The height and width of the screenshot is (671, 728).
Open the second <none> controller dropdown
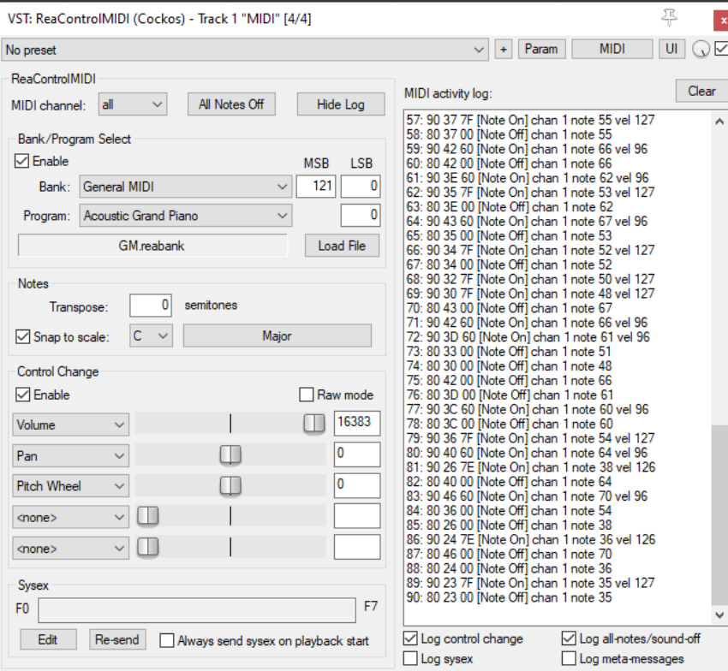point(70,548)
